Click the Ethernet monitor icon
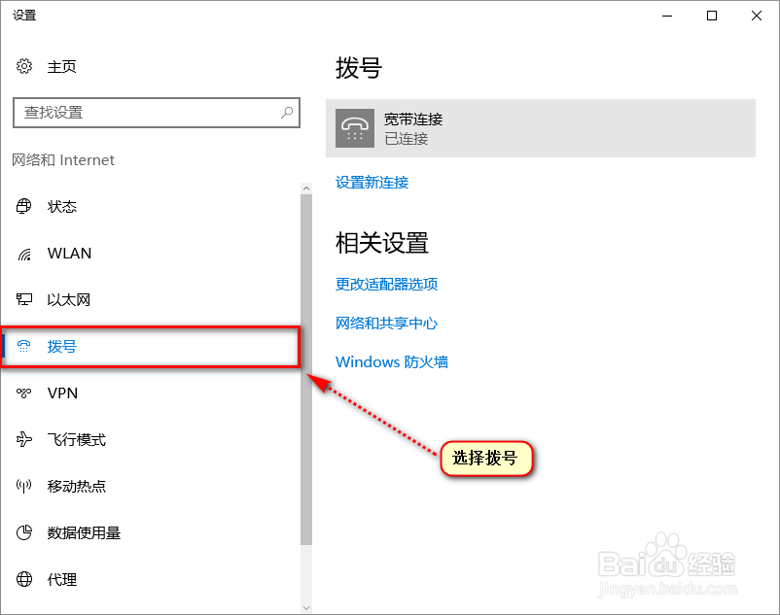Image resolution: width=780 pixels, height=615 pixels. 24,299
